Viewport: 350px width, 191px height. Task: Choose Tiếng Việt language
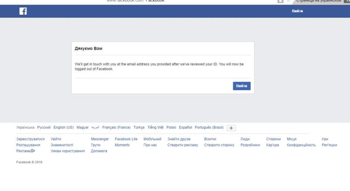(x=155, y=128)
